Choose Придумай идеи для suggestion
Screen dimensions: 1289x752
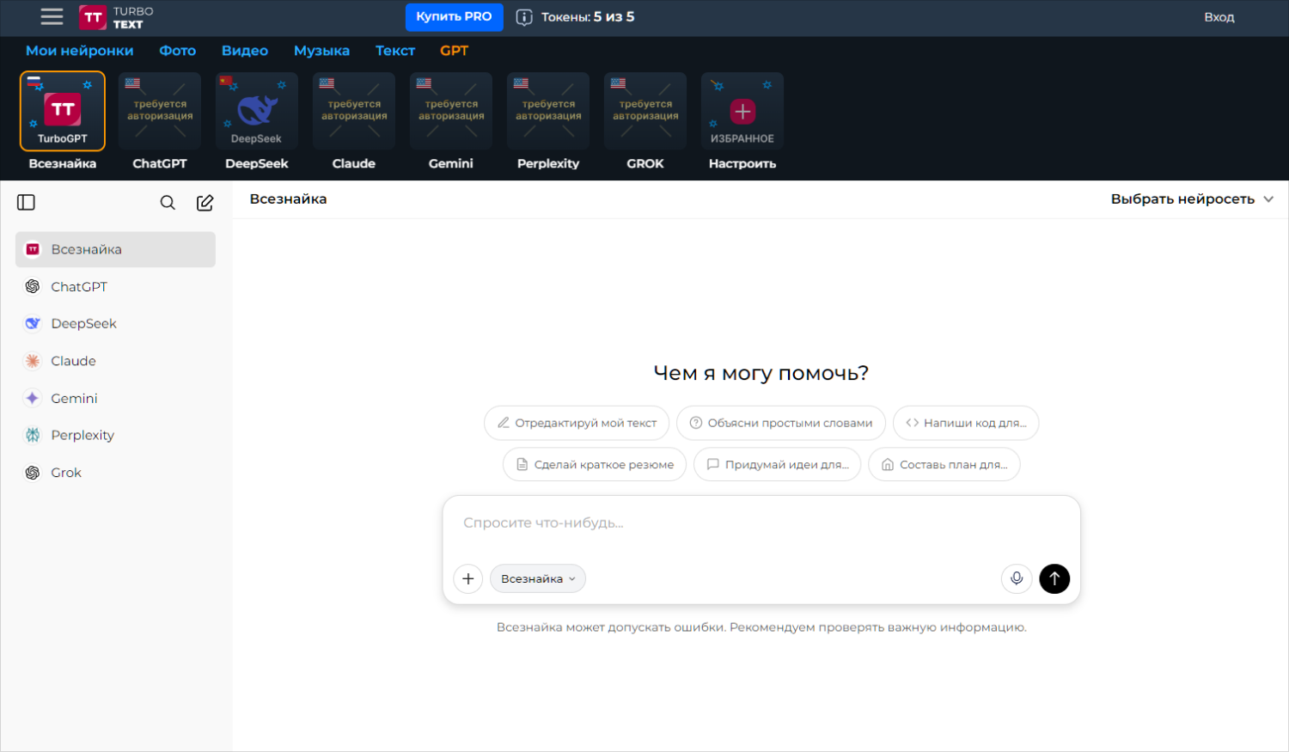pos(778,465)
